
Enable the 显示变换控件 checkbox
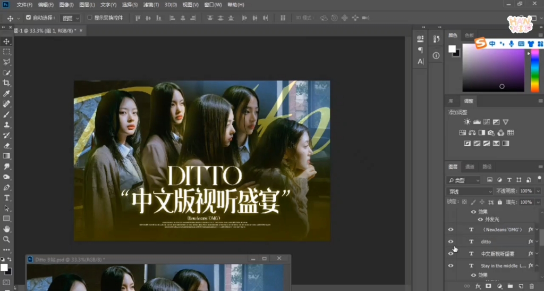pos(89,18)
